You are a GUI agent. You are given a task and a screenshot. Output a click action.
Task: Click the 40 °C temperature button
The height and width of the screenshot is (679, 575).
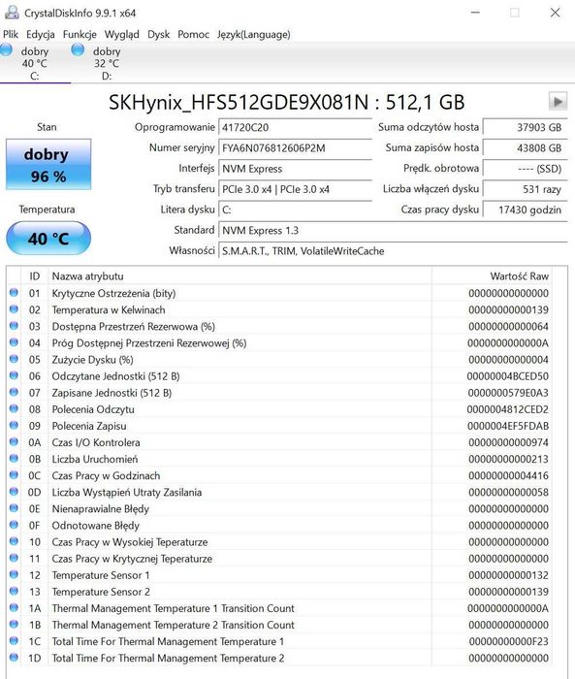(x=48, y=239)
